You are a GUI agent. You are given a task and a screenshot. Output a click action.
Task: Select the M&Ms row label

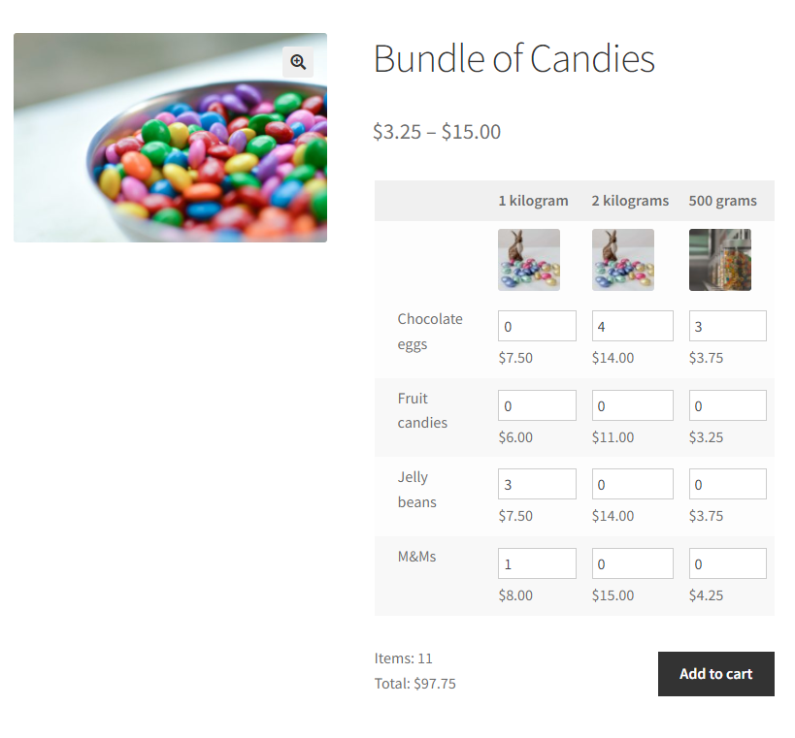pos(415,556)
